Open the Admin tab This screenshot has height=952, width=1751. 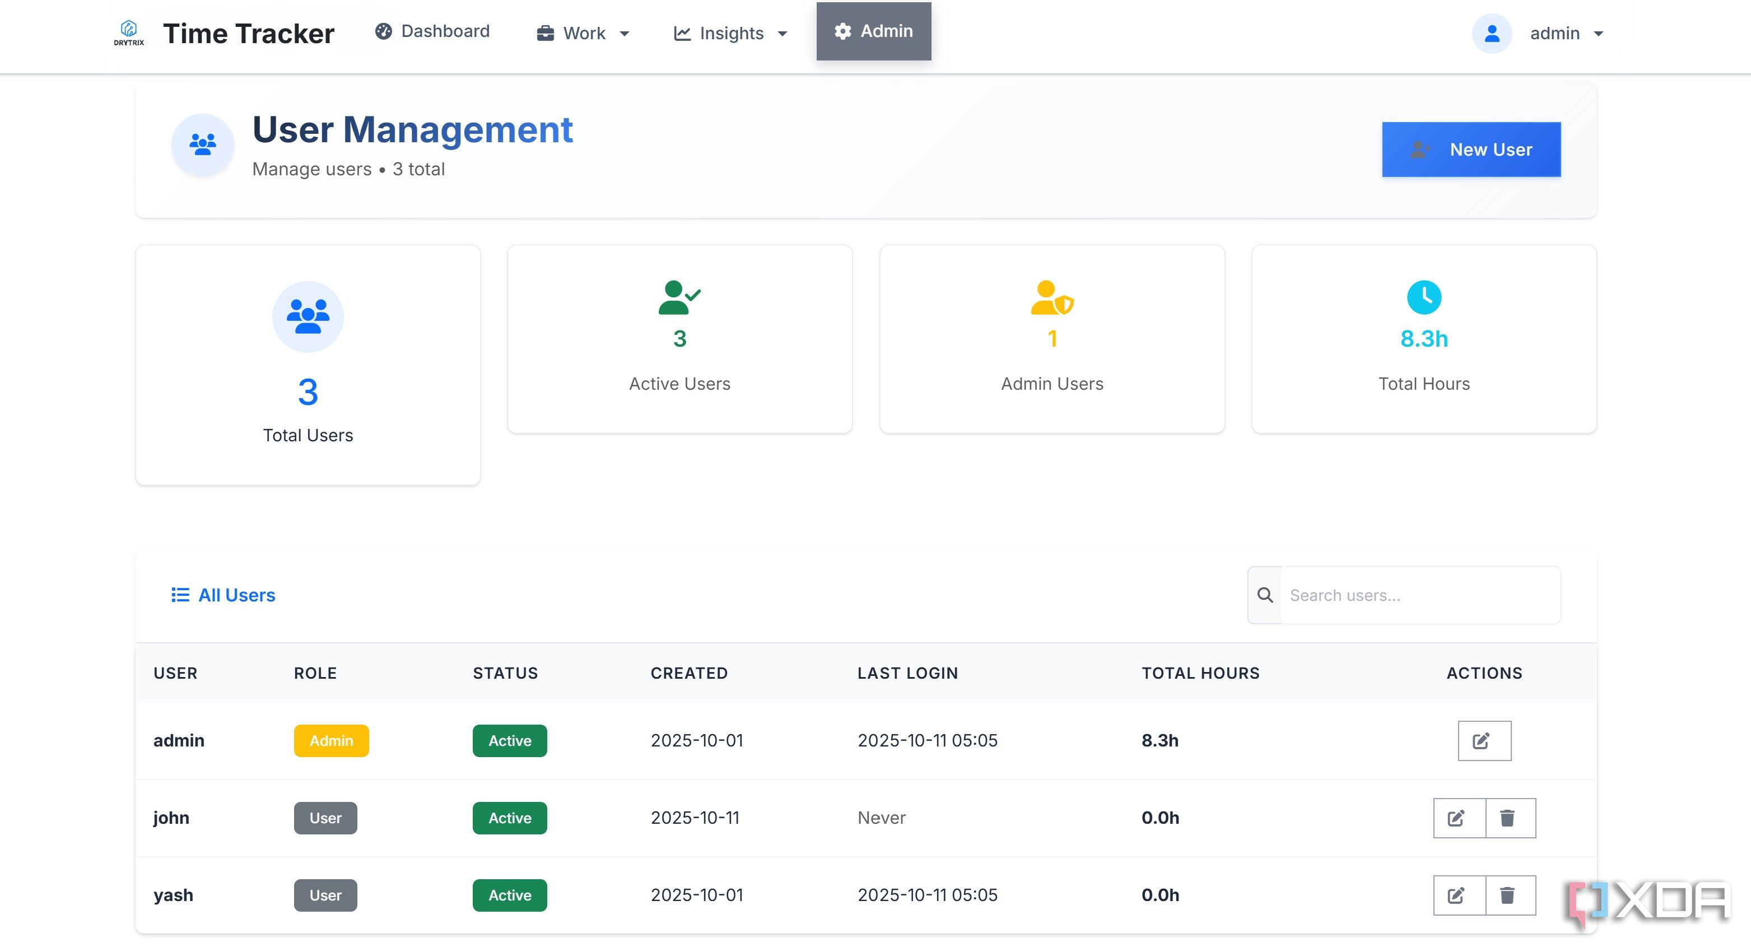873,31
